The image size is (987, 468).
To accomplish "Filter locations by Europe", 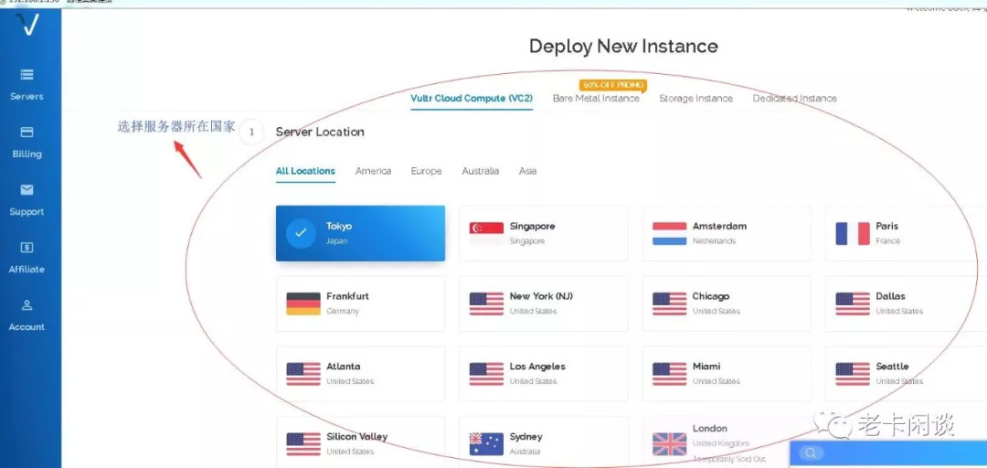I will pyautogui.click(x=426, y=171).
